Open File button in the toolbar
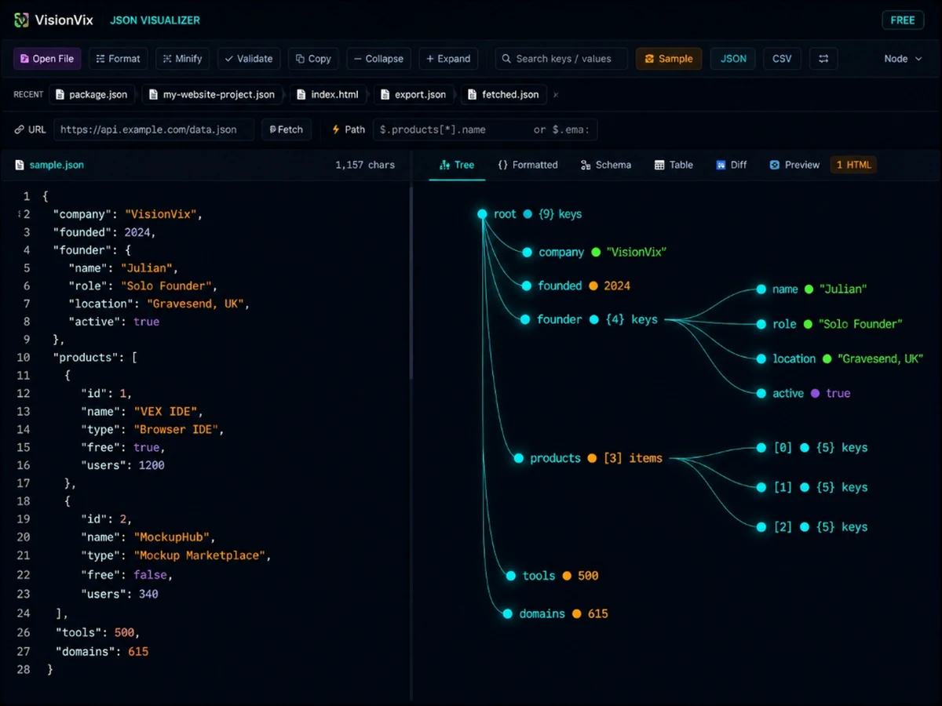The height and width of the screenshot is (706, 942). 47,59
